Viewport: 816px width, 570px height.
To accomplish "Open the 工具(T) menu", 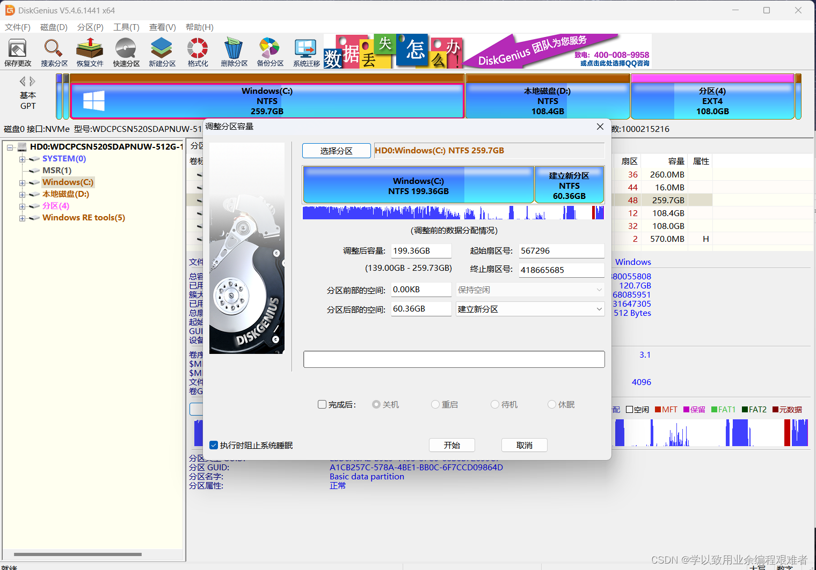I will coord(126,27).
